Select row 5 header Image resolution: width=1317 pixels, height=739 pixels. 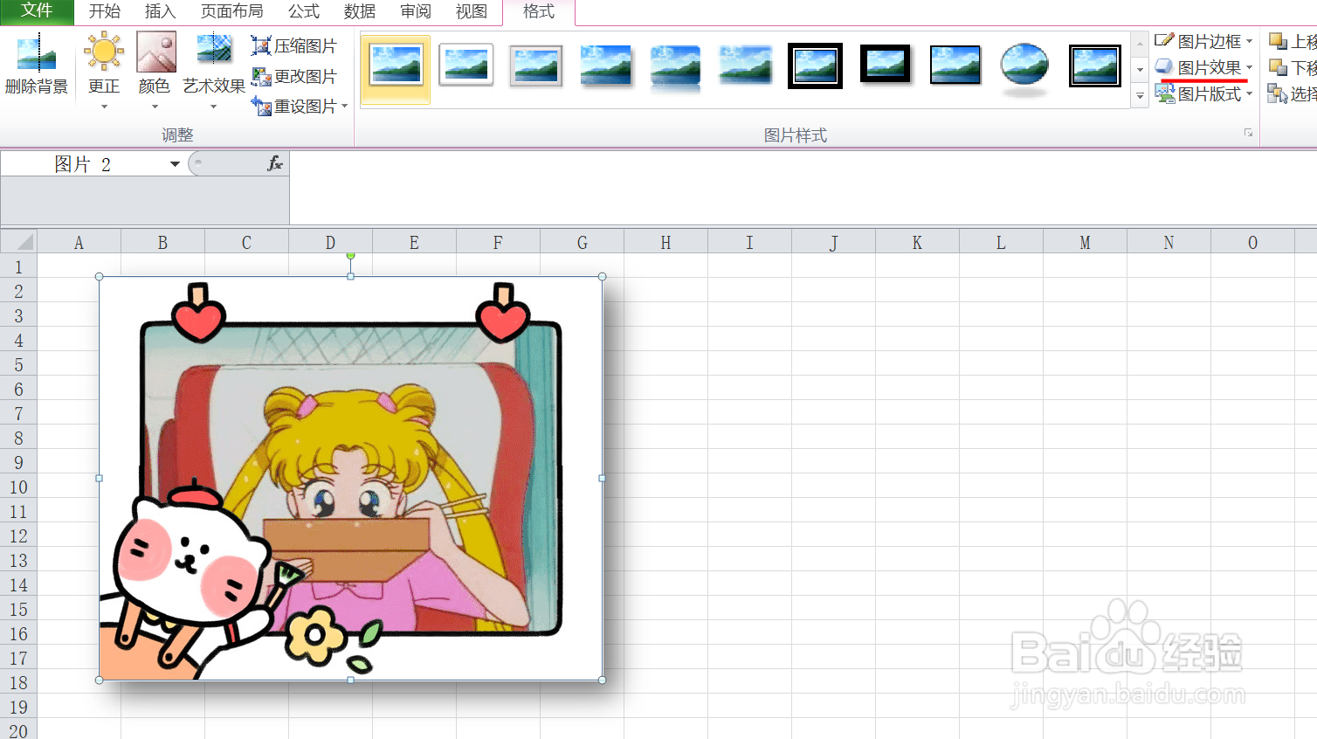tap(18, 364)
